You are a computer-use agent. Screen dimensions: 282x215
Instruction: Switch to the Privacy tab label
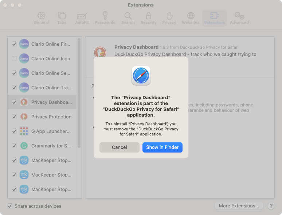tap(169, 23)
